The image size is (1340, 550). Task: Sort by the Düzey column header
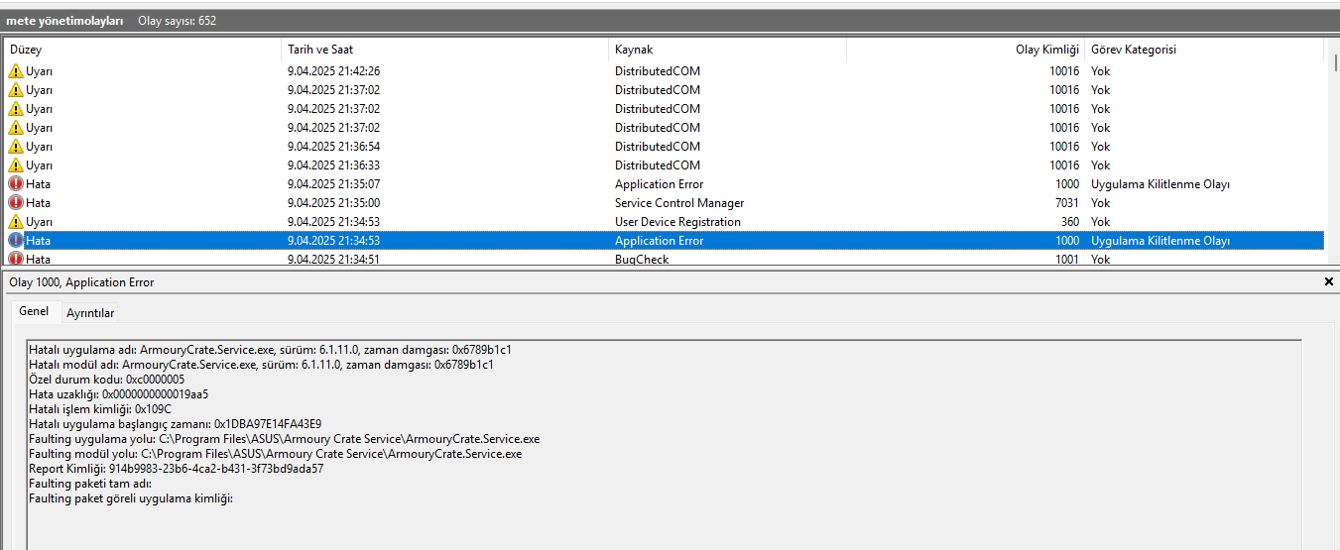tap(142, 50)
